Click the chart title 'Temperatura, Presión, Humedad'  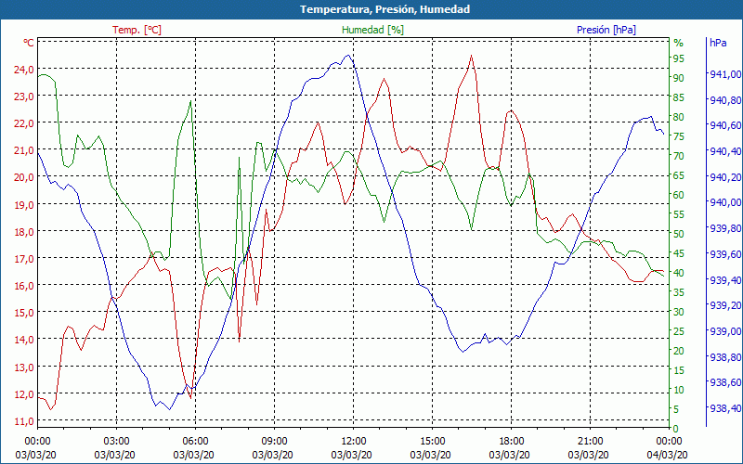(385, 9)
